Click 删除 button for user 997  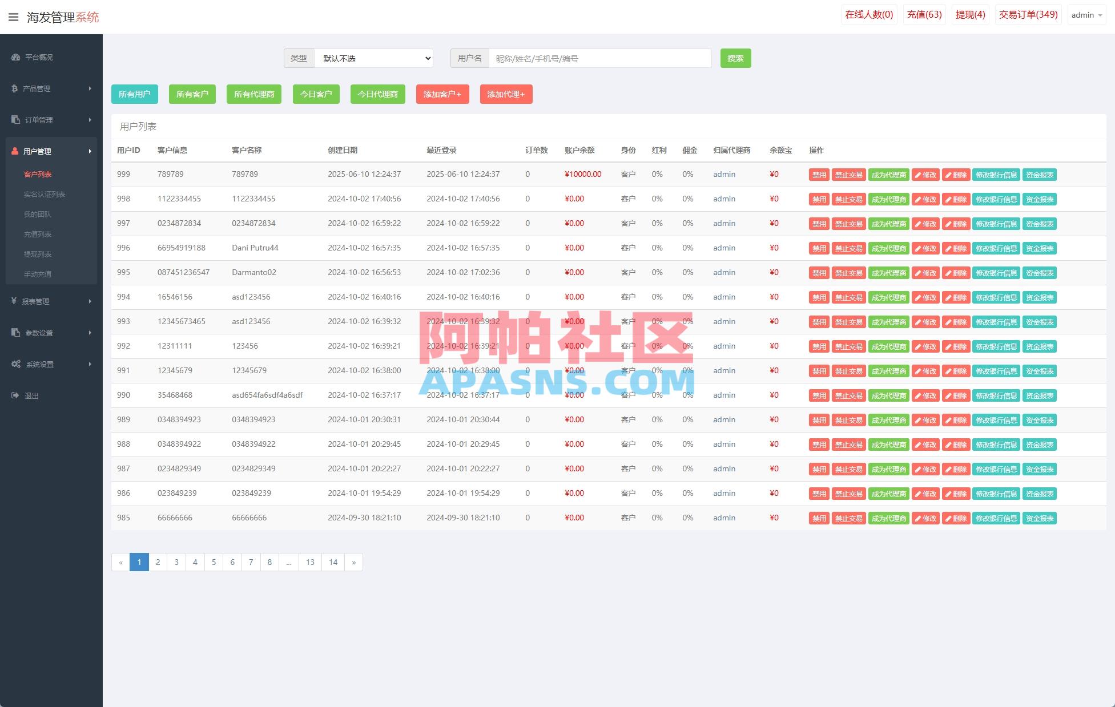(x=956, y=224)
